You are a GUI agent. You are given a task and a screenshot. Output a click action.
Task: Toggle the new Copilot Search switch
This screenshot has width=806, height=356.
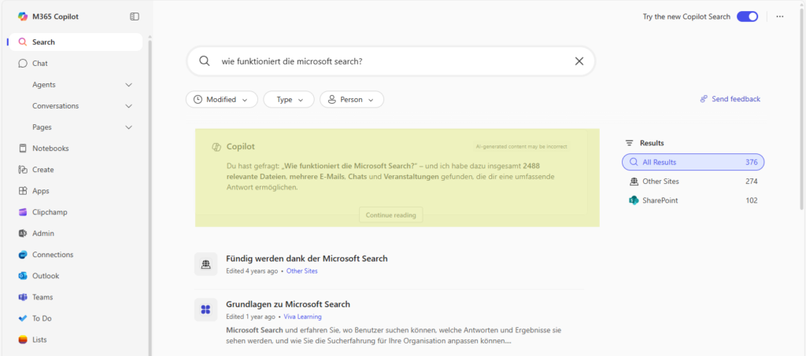[x=748, y=17]
